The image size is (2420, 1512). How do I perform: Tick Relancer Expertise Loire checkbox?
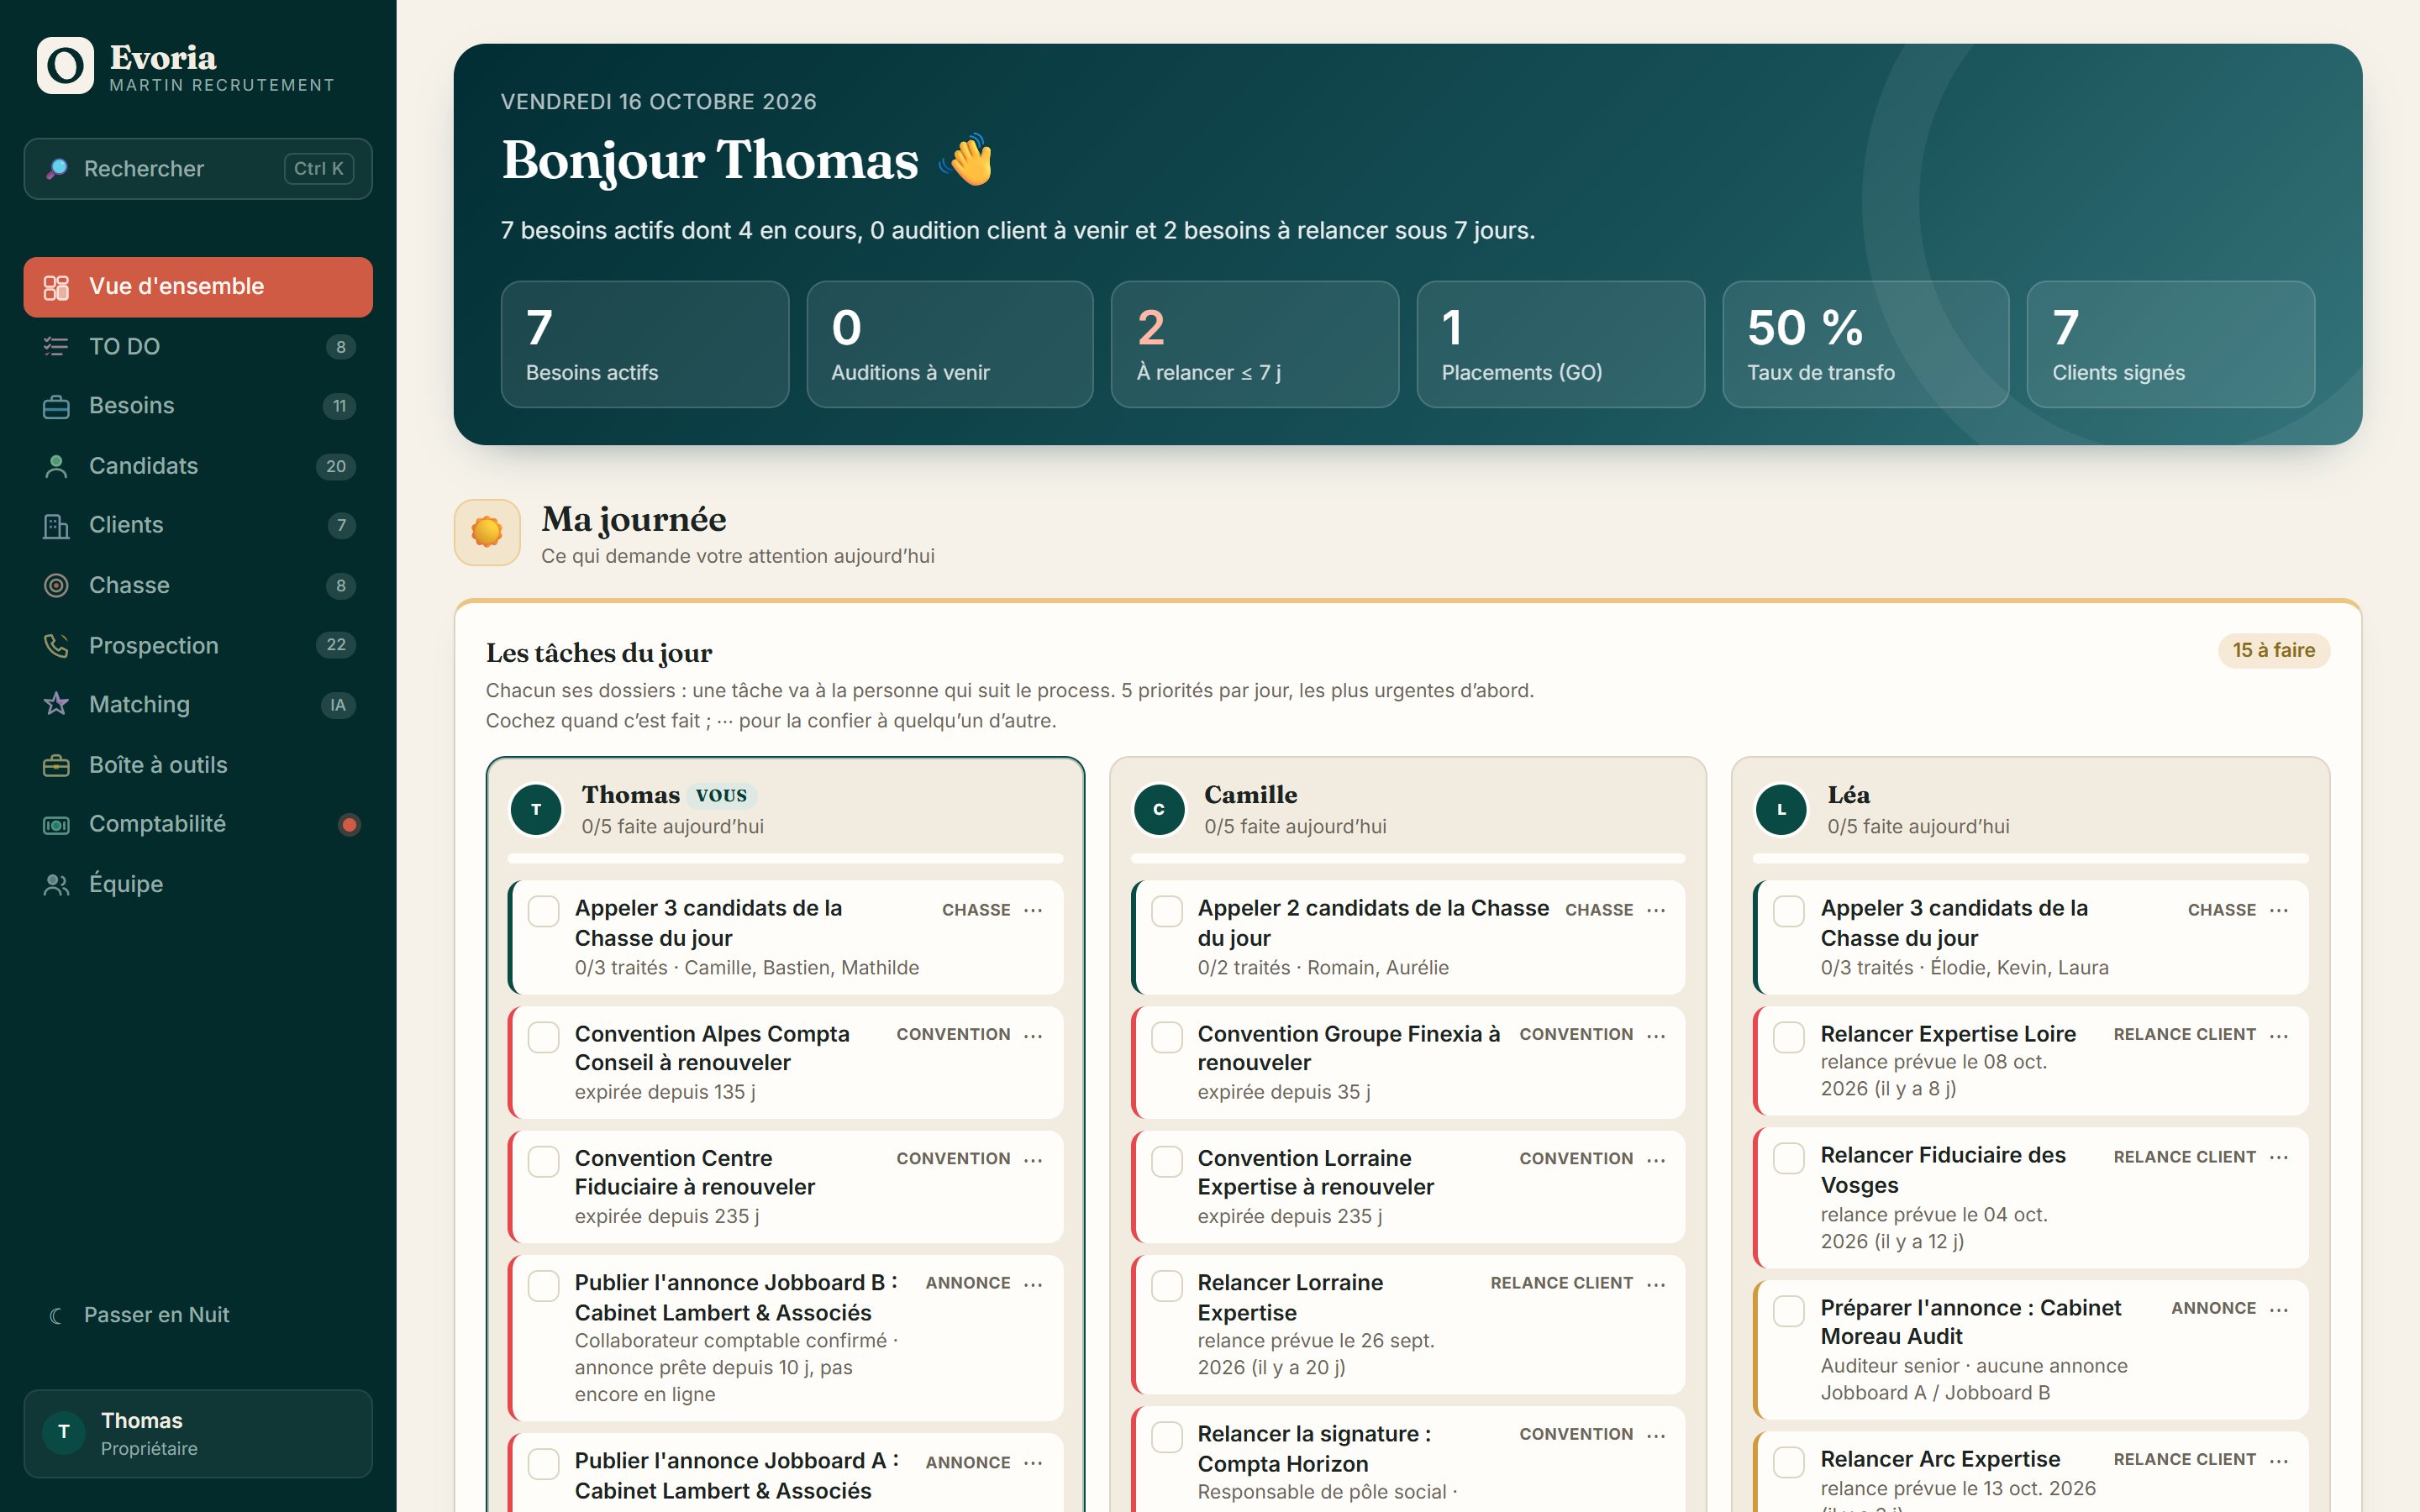1789,1037
